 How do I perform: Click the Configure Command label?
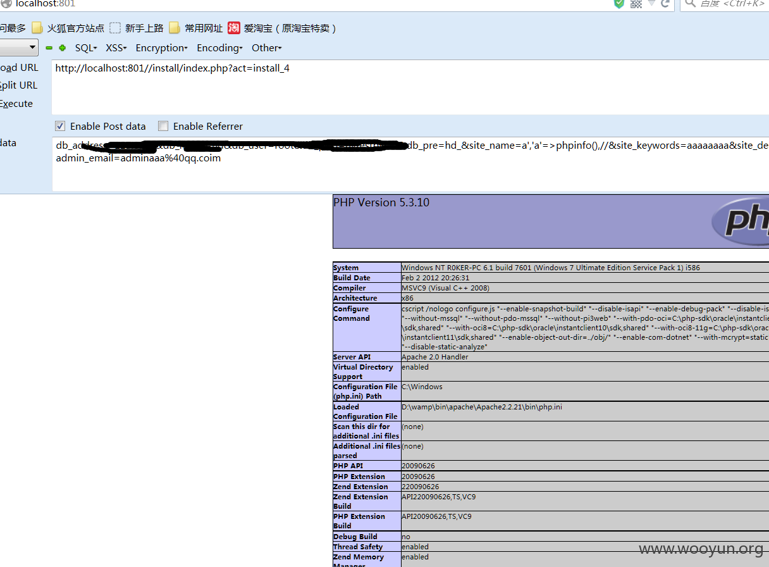[352, 314]
